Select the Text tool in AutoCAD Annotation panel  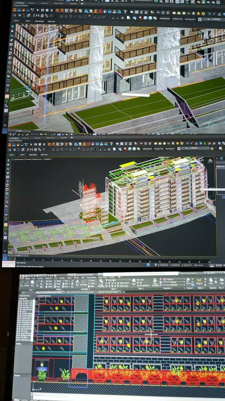click(77, 282)
